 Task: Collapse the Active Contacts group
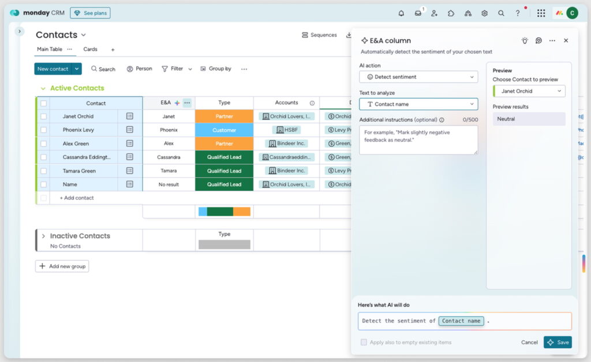[x=43, y=88]
